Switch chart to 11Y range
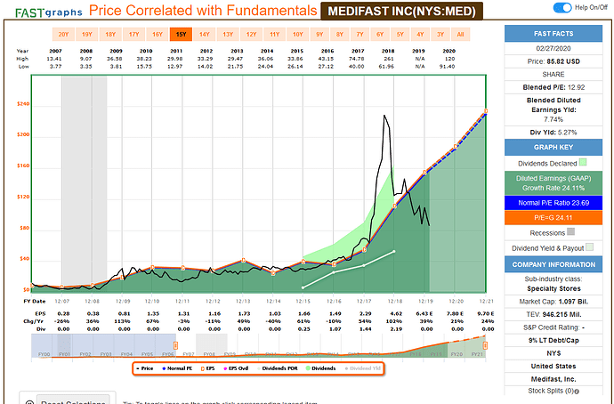Screen dimensions: 614x404 pos(274,35)
